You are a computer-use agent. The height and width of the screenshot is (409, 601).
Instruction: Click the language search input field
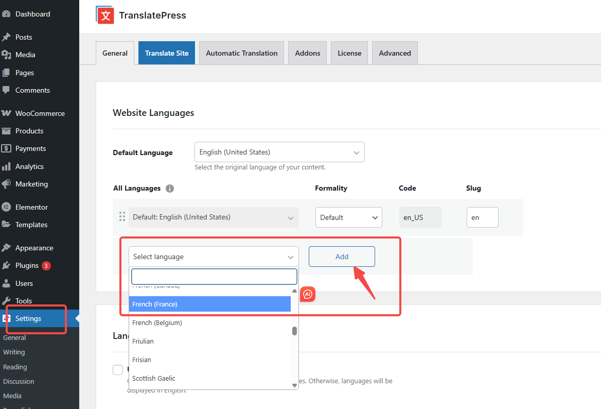coord(214,277)
